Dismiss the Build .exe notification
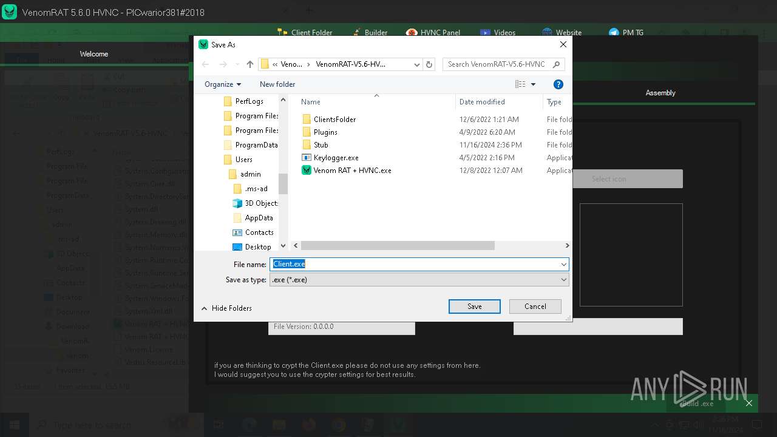Screen dimensions: 777x437 749,403
